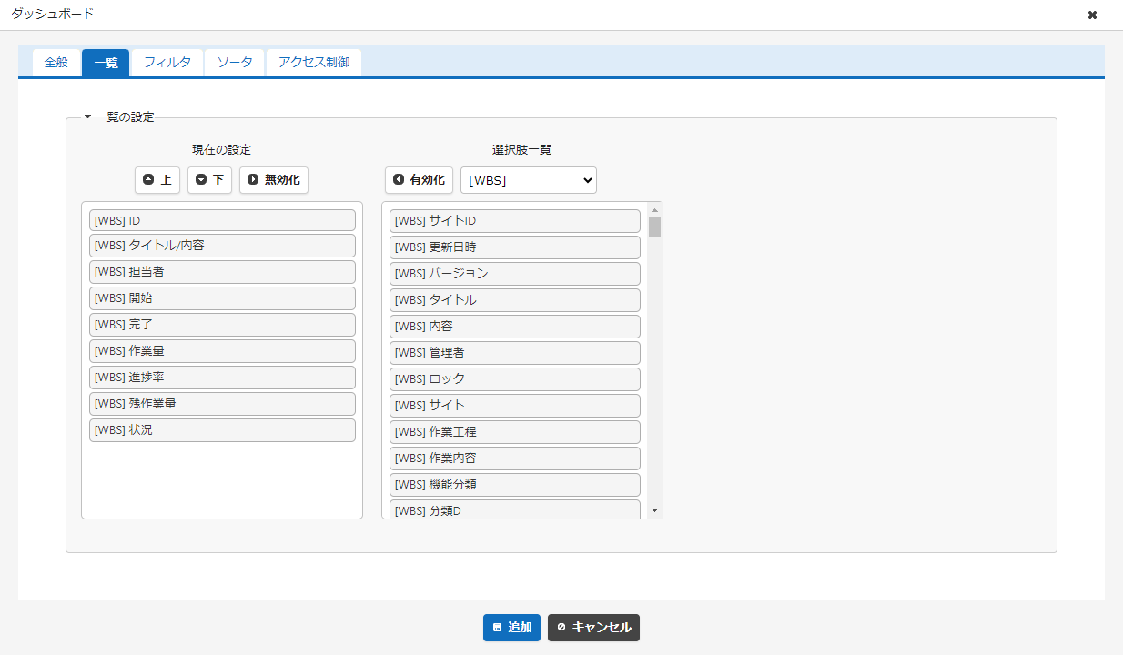Choose [WBS] 管理者 from options list
Screen dimensions: 1123x655
point(515,353)
